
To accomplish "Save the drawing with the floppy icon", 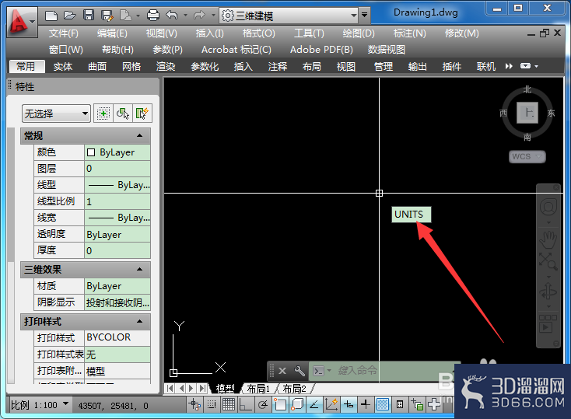I will (x=89, y=16).
